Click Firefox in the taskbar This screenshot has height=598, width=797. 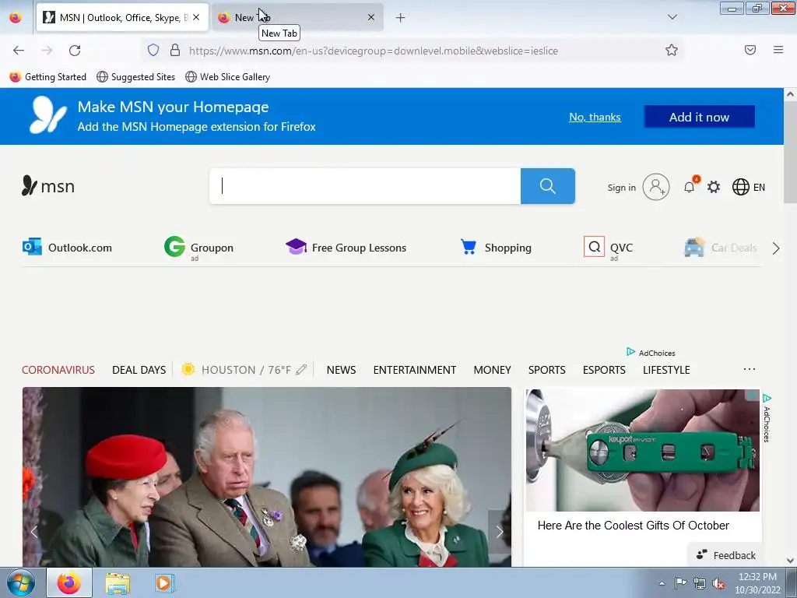coord(69,582)
